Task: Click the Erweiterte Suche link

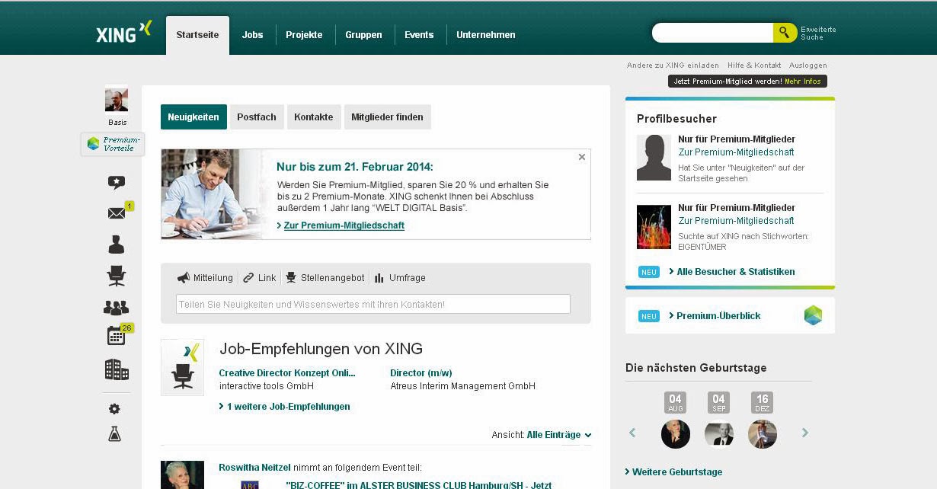Action: pos(818,34)
